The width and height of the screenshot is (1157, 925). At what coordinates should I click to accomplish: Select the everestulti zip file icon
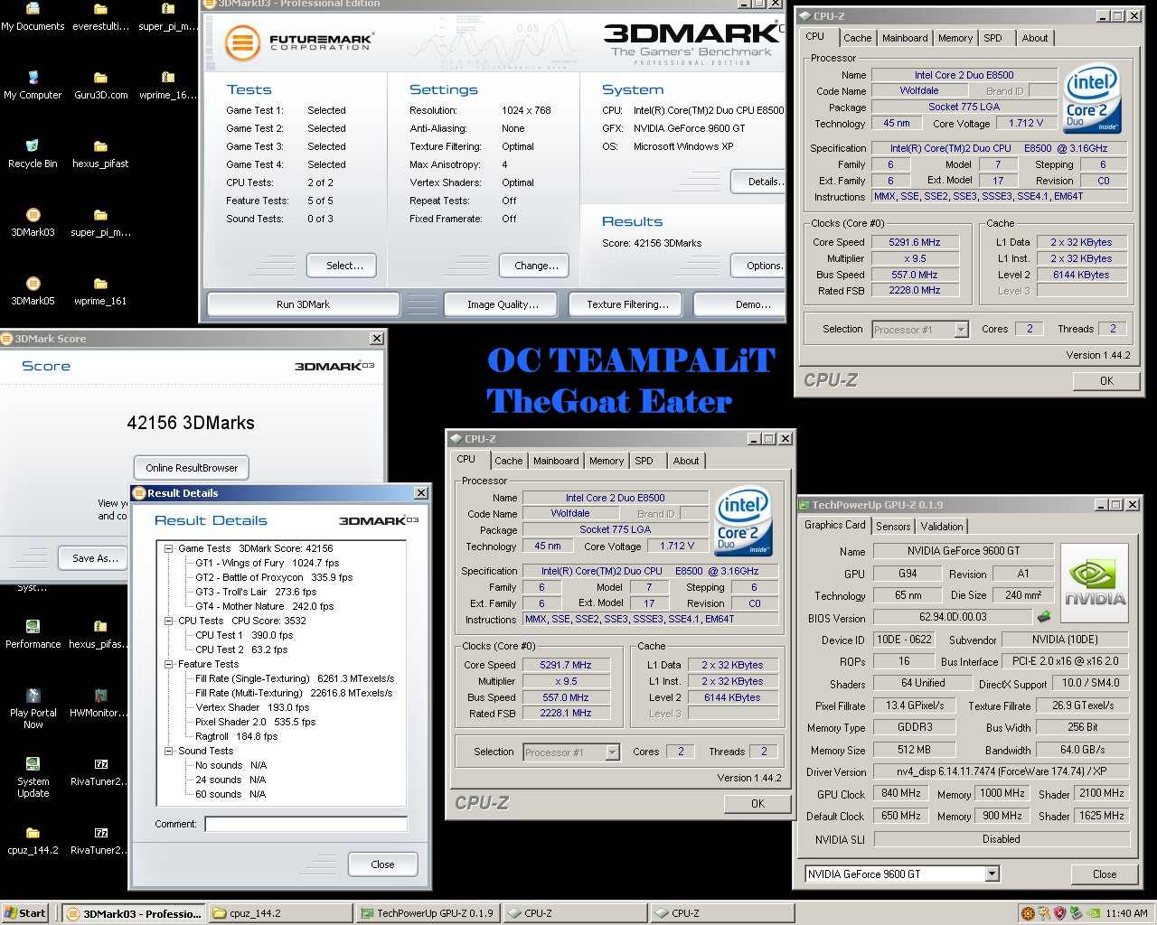coord(100,16)
